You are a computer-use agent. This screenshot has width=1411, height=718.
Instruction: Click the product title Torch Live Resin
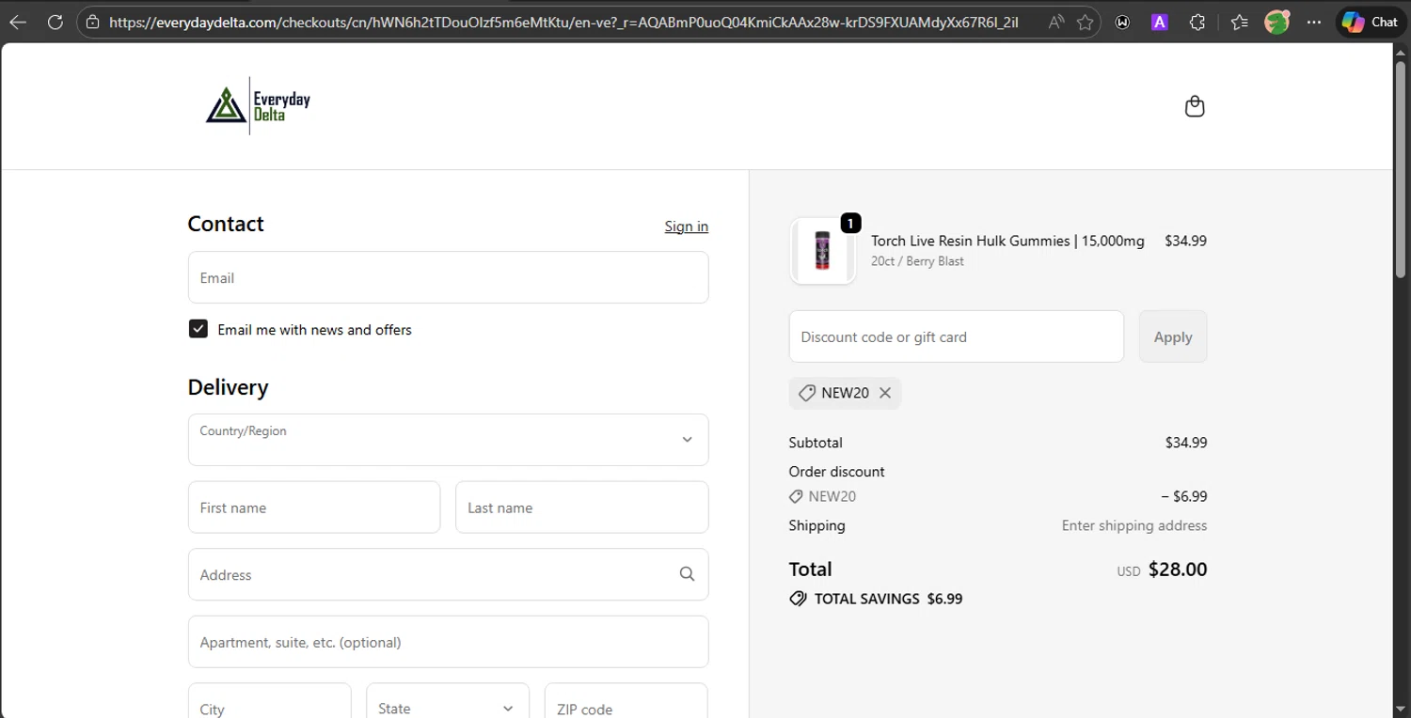point(1007,241)
